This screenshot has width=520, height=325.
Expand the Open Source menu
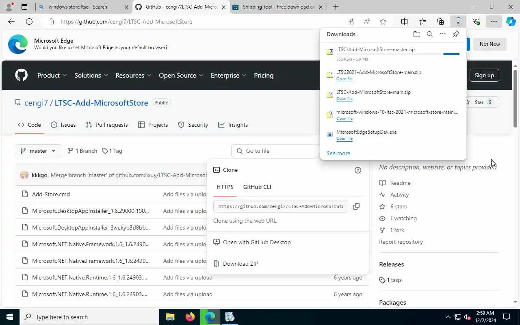(181, 75)
